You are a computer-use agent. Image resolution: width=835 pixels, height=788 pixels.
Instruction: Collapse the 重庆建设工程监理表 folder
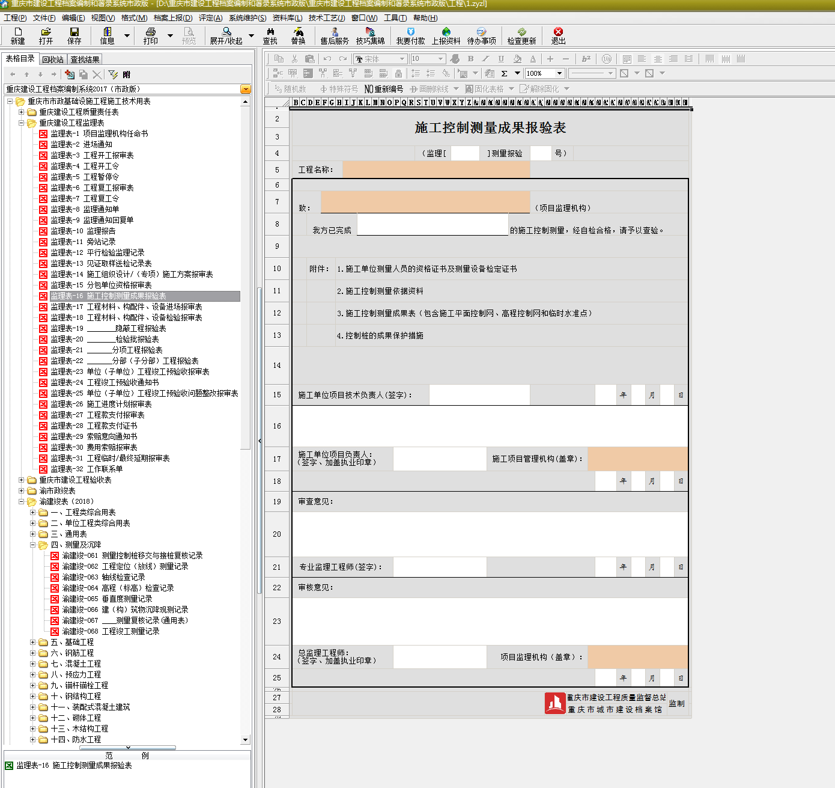pyautogui.click(x=22, y=123)
